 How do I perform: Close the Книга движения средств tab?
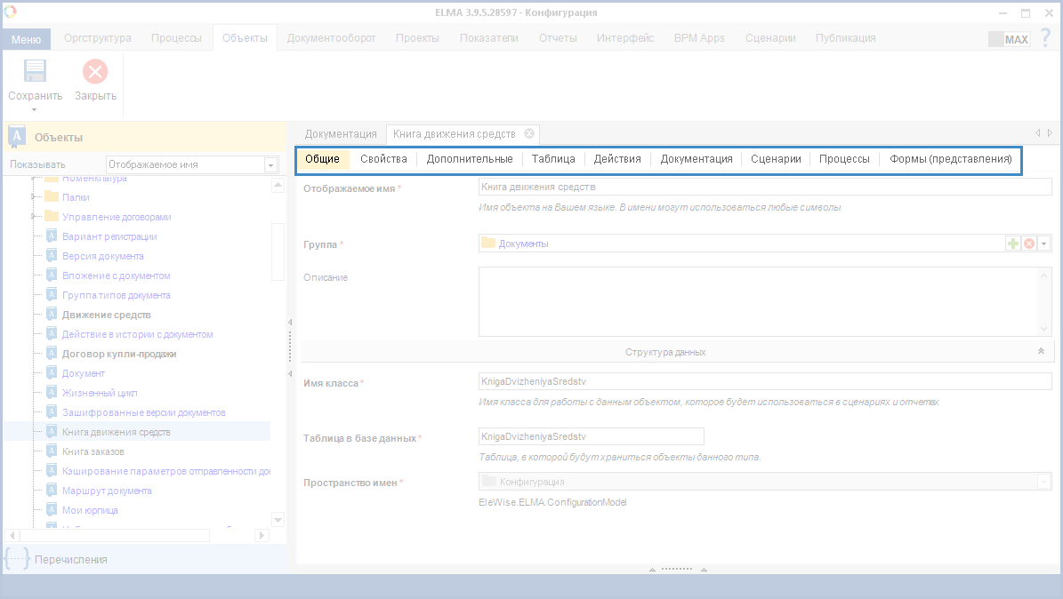(529, 133)
